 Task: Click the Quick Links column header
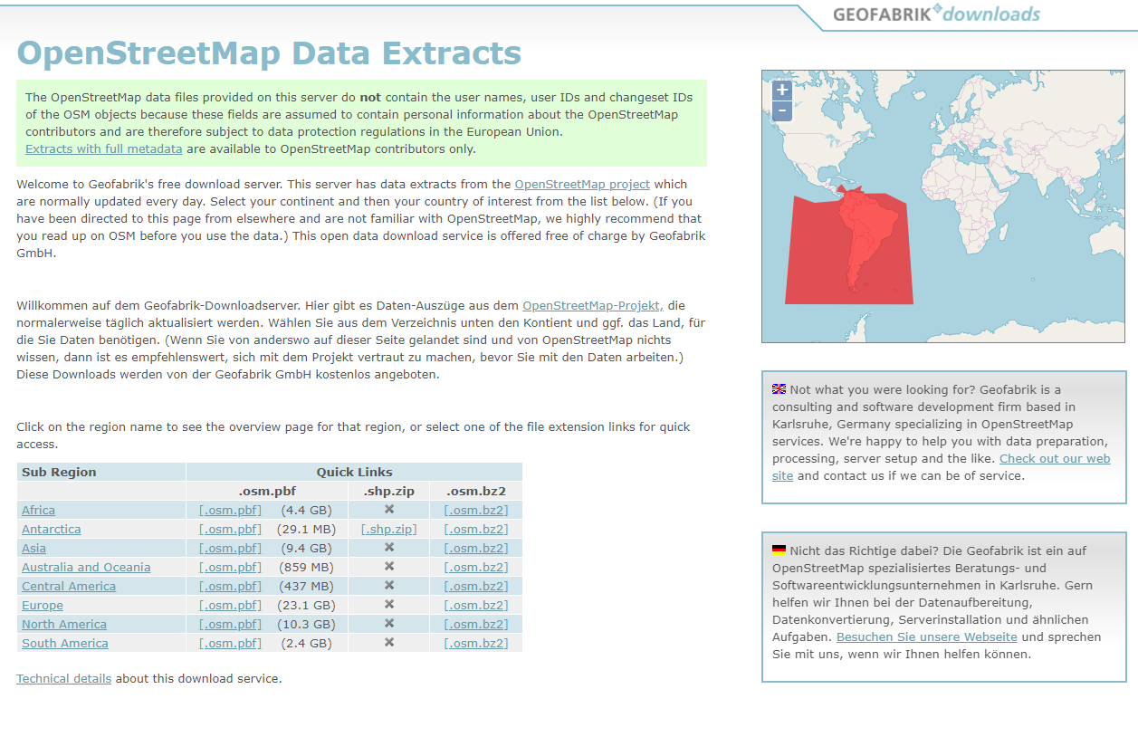pos(355,473)
